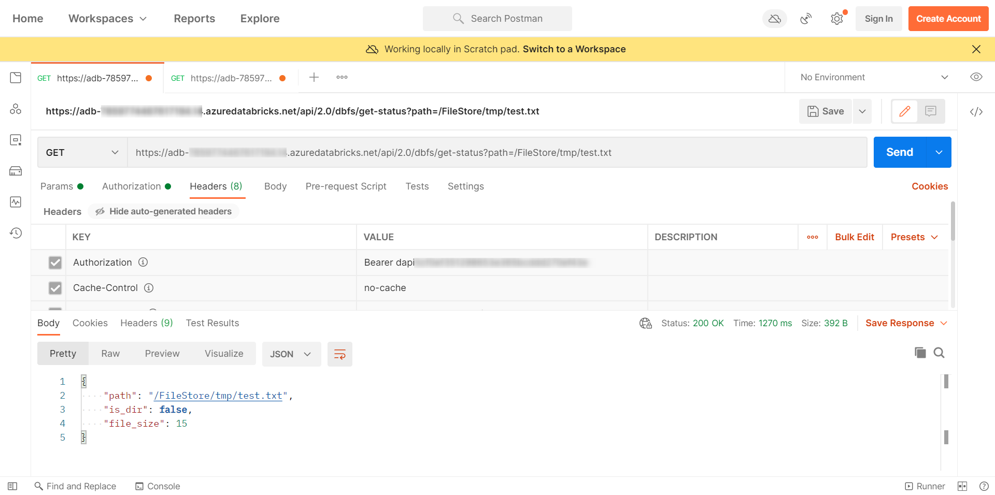Open the Presets dropdown
Viewport: 995px width, 495px height.
point(915,237)
